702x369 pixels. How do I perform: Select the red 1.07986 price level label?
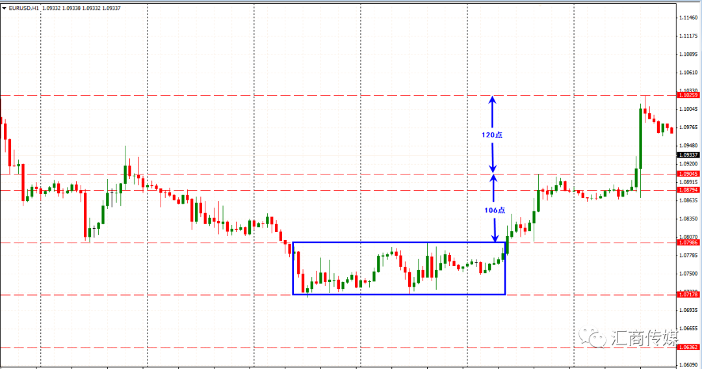click(688, 243)
